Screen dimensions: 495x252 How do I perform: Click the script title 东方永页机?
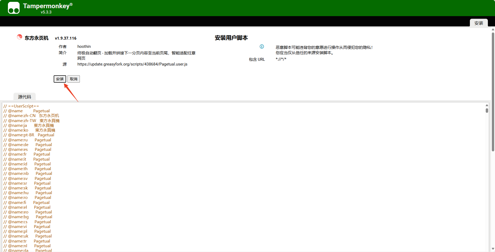(36, 38)
